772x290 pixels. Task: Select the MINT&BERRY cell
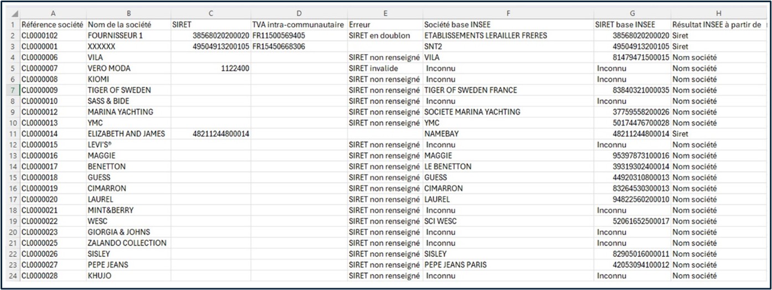(128, 210)
